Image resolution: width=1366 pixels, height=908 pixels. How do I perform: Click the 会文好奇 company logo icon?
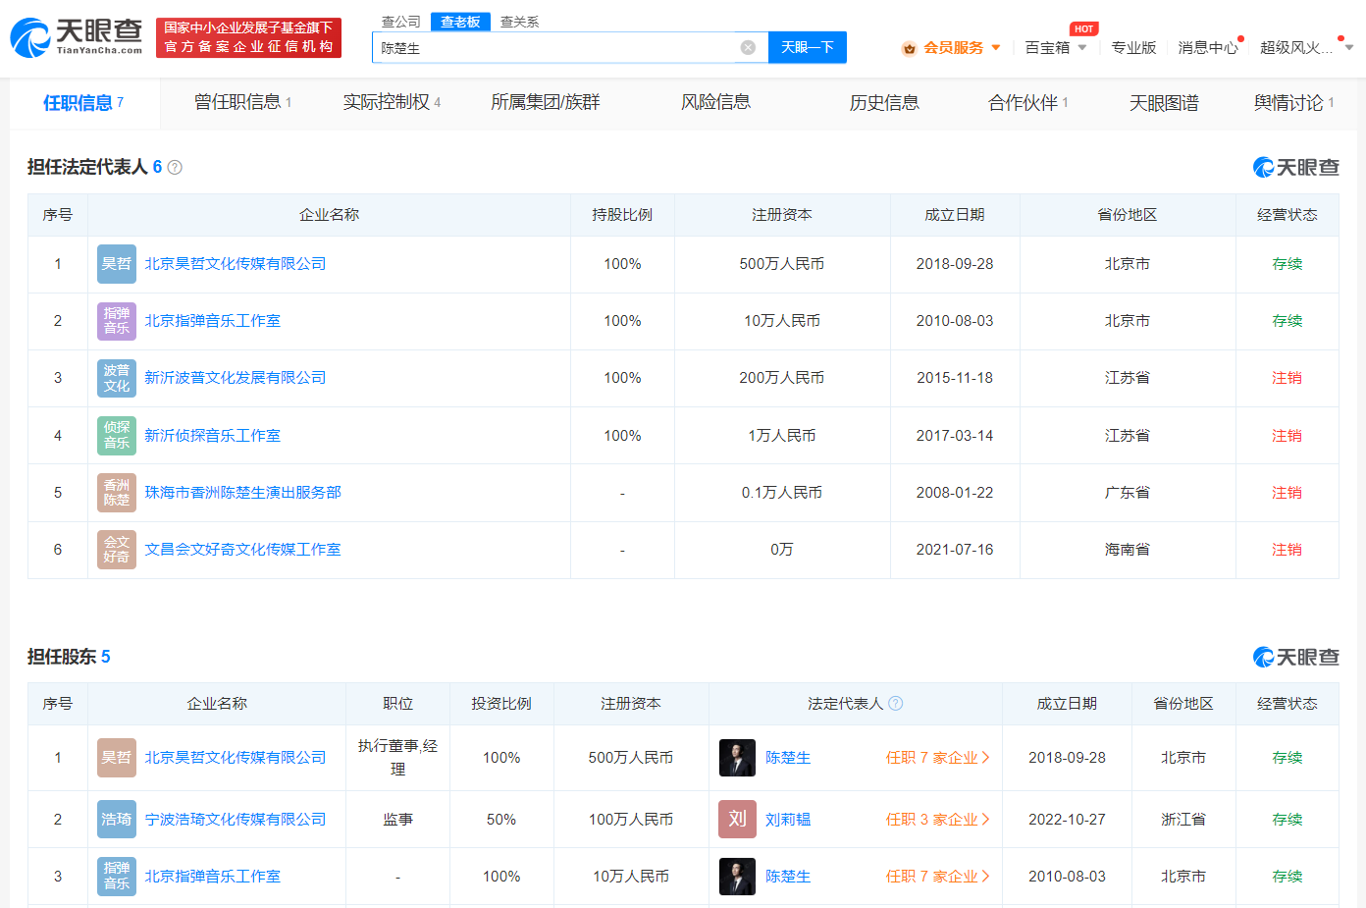click(117, 550)
